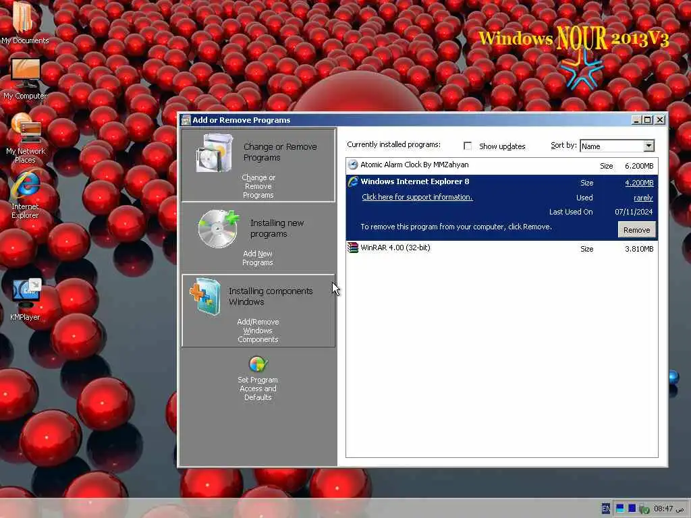Close the Add or Remove Programs window
691x518 pixels.
[x=660, y=120]
